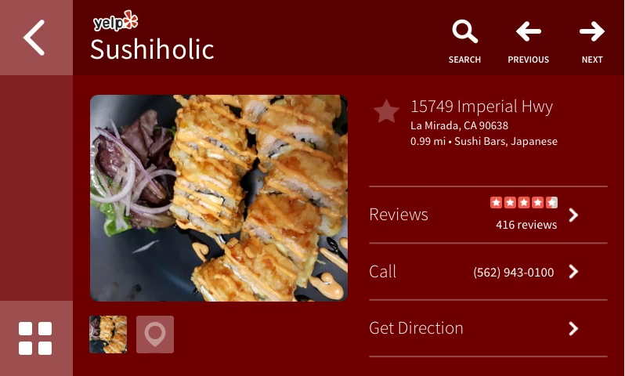
Task: Open the Reviews row
Action: pyautogui.click(x=488, y=215)
